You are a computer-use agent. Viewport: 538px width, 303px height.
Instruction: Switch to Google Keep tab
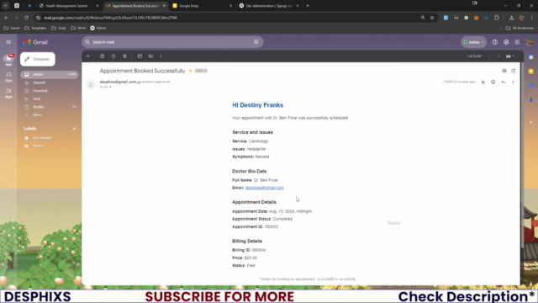[202, 6]
